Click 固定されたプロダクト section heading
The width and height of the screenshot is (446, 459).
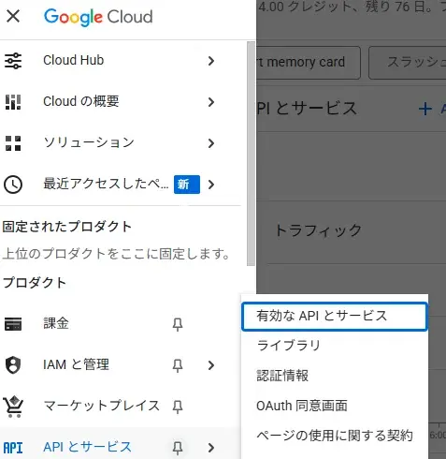66,227
